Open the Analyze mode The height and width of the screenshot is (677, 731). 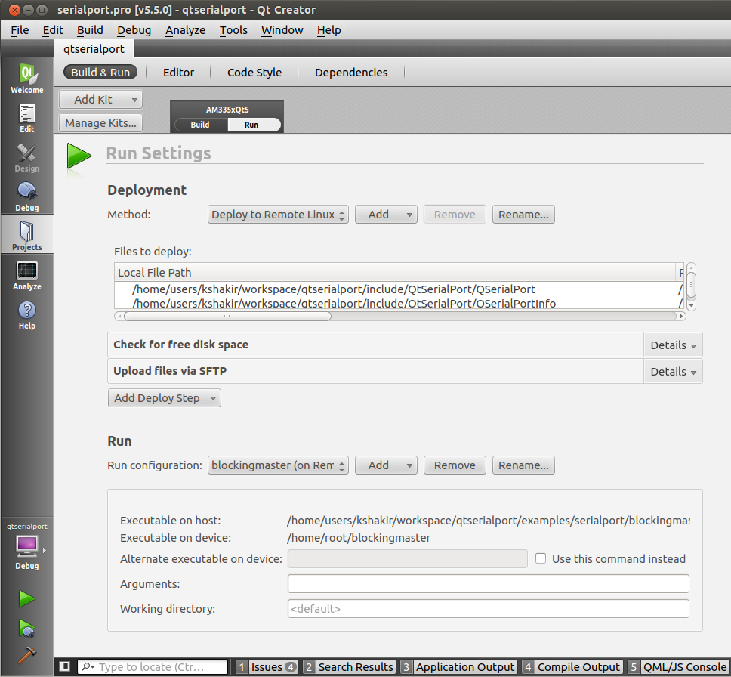27,275
